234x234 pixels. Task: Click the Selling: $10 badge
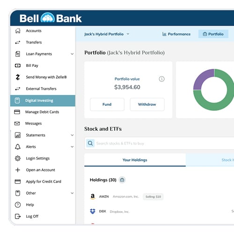pos(153,197)
